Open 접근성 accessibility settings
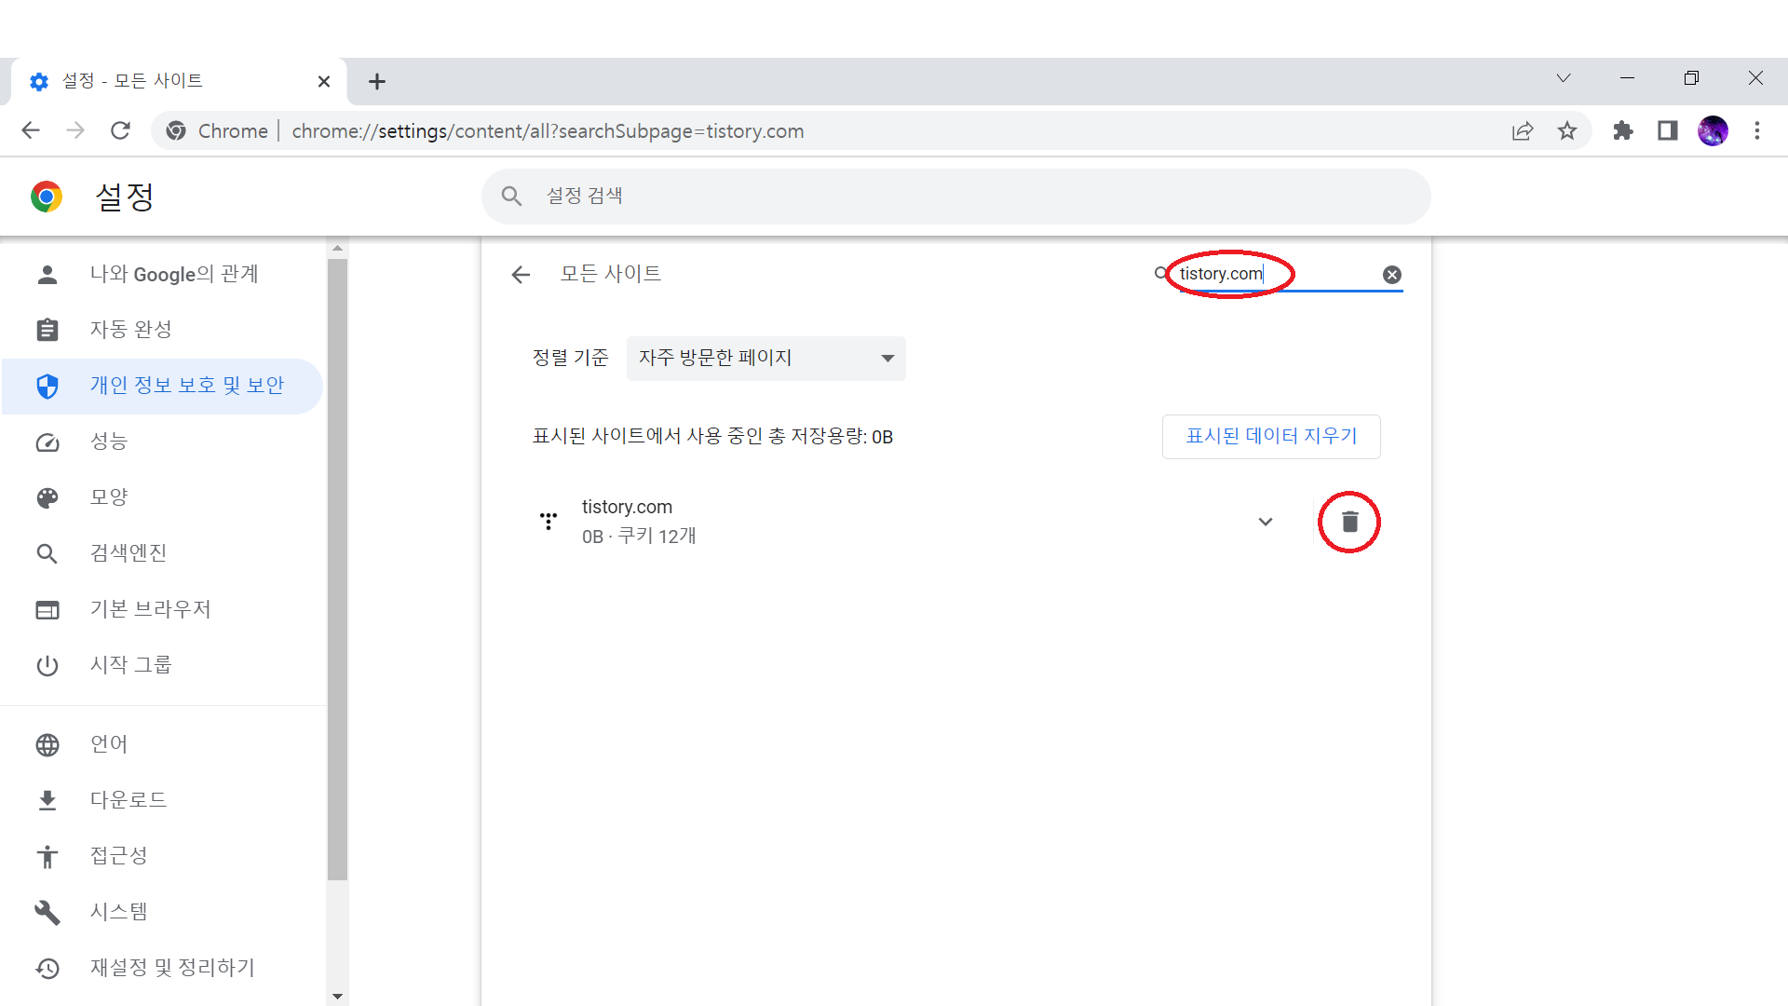Screen dimensions: 1788x1006 (162, 856)
